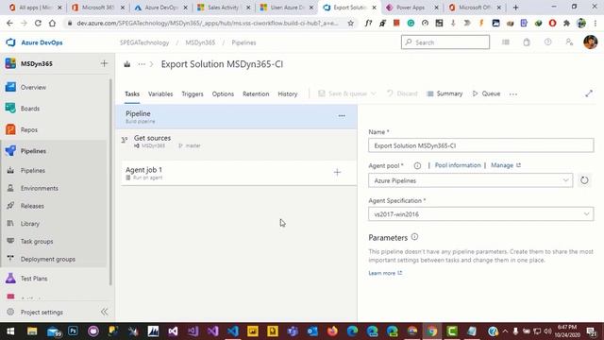Add a task to Agent job 1
Image resolution: width=604 pixels, height=340 pixels.
[x=337, y=172]
